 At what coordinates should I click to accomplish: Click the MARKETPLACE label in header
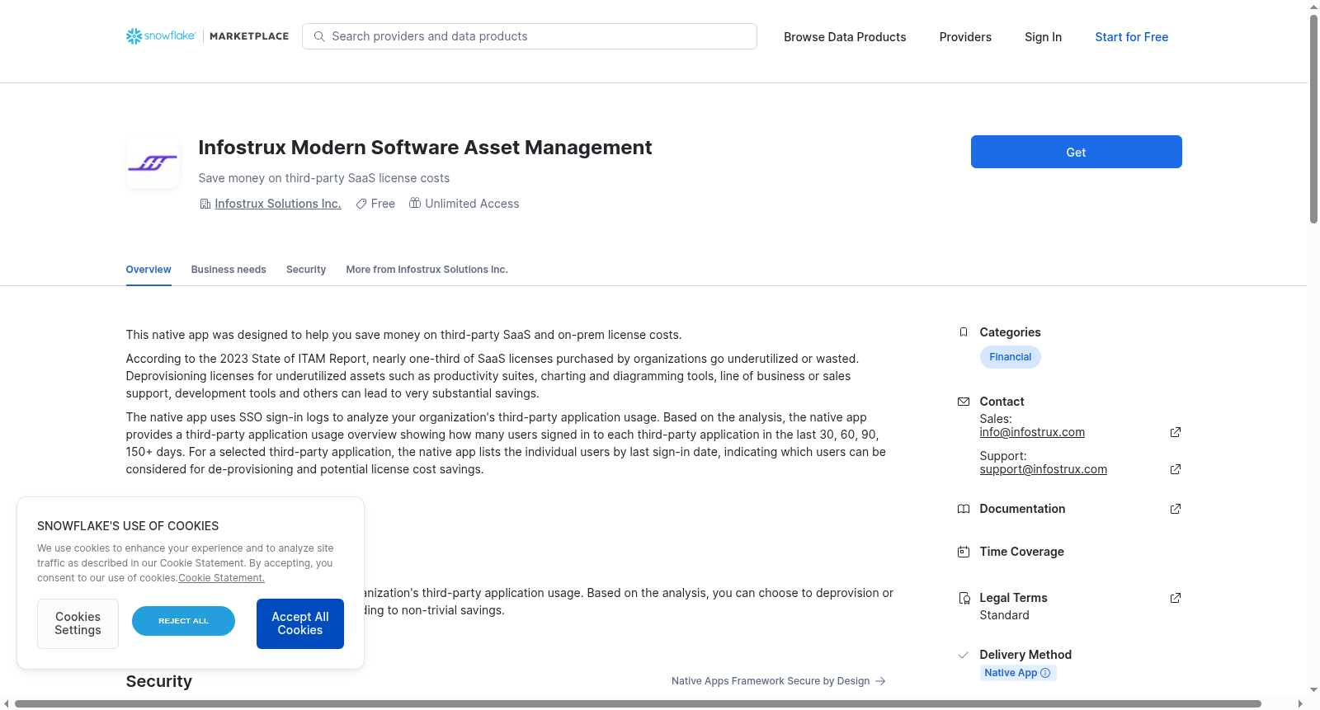tap(249, 36)
